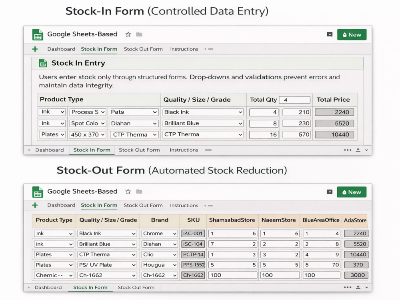This screenshot has width=400, height=300.
Task: Open the Black Ink quality dropdown in Stock In Entry
Action: (203, 112)
